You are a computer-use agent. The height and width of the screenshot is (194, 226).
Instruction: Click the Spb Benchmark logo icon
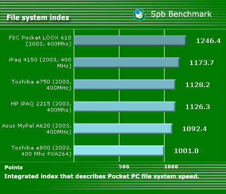tap(140, 15)
